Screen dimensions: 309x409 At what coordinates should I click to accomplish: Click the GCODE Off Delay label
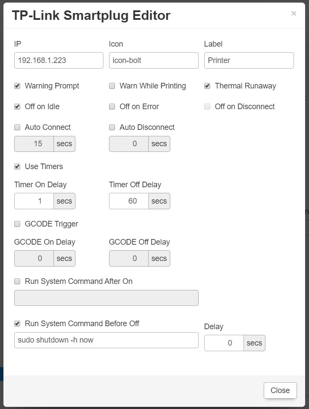139,242
